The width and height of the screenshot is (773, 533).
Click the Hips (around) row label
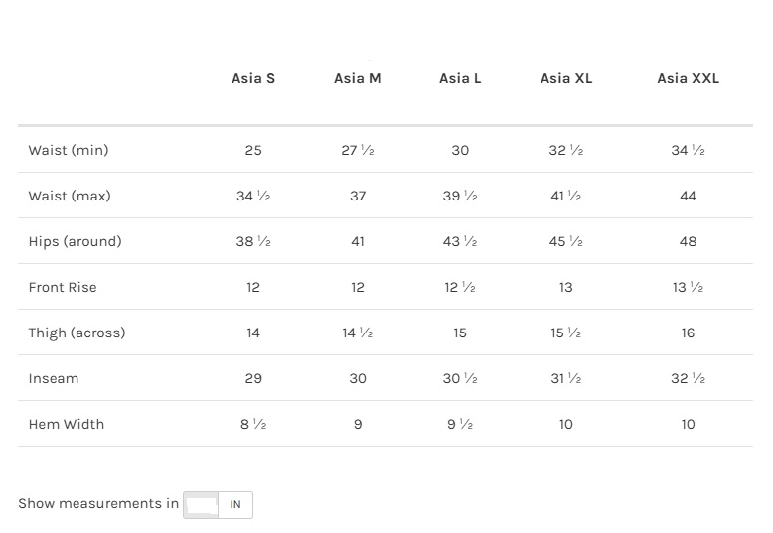tap(75, 241)
